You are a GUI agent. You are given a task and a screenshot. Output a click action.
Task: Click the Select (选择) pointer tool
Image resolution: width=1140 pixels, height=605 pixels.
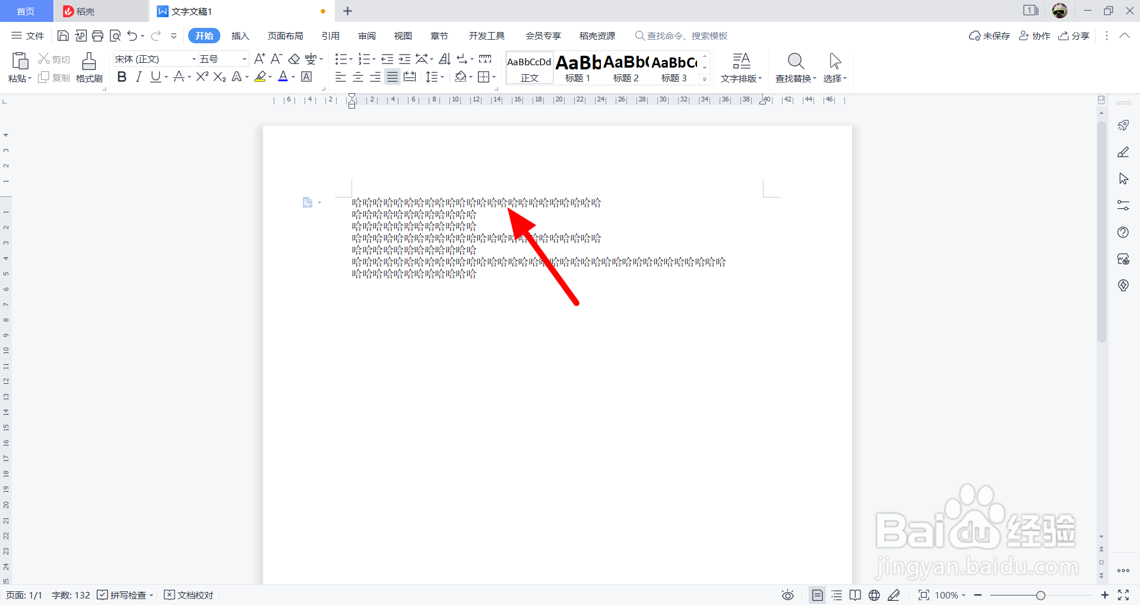pyautogui.click(x=835, y=67)
